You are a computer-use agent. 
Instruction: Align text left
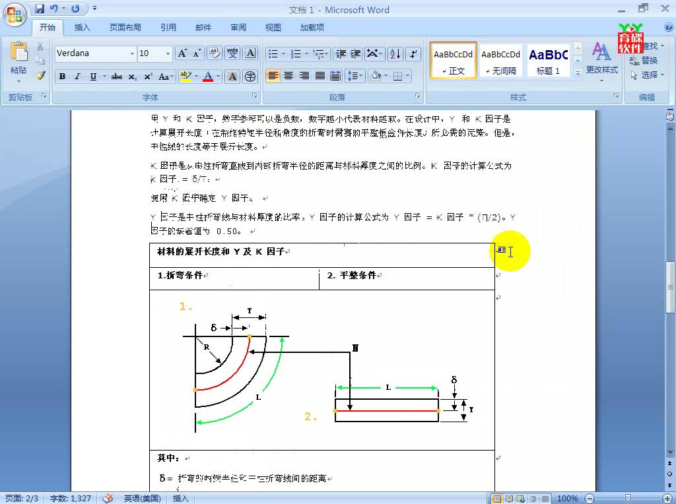click(273, 77)
